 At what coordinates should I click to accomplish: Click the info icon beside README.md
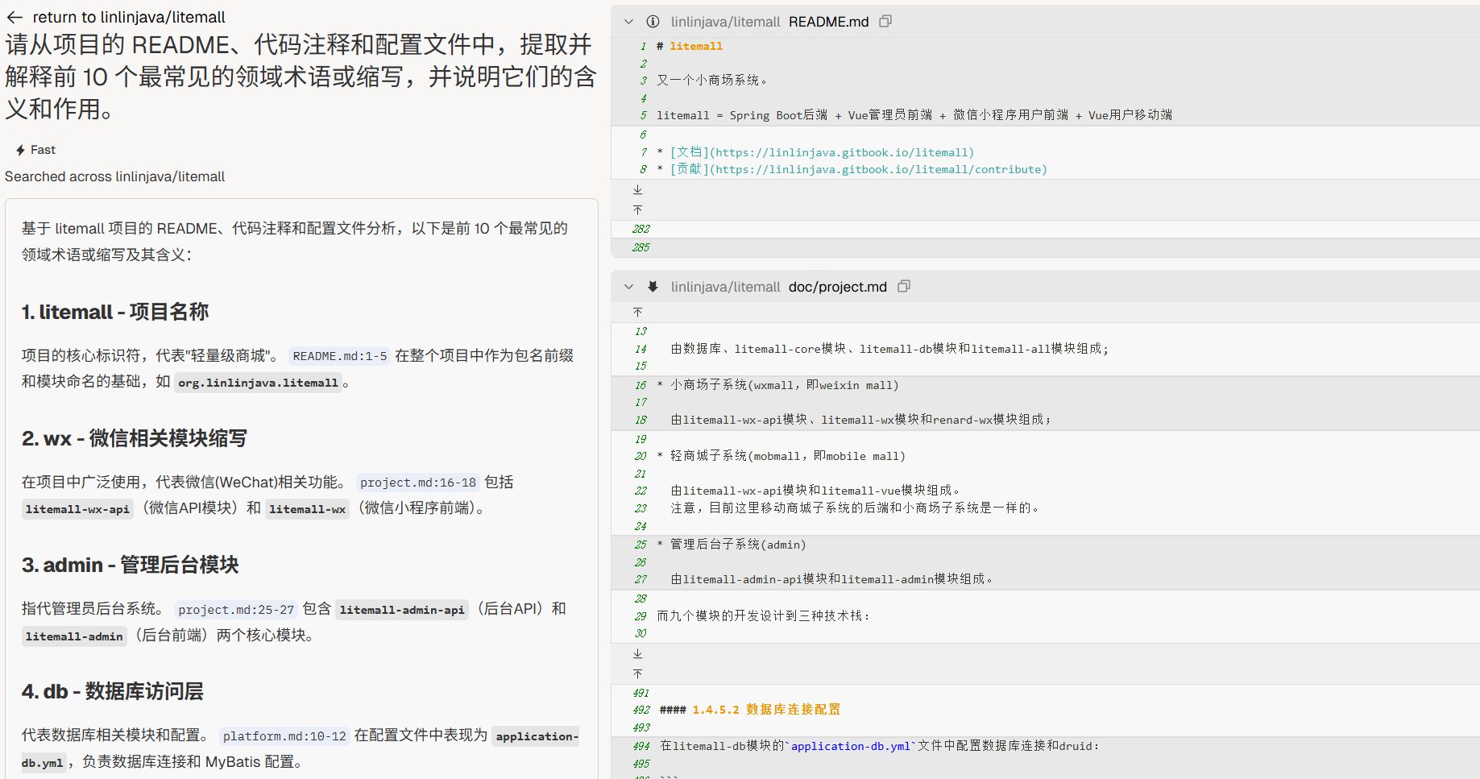653,22
